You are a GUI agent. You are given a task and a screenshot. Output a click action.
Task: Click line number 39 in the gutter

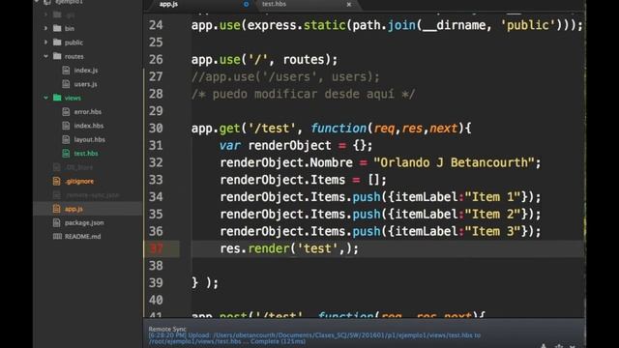pyautogui.click(x=156, y=283)
